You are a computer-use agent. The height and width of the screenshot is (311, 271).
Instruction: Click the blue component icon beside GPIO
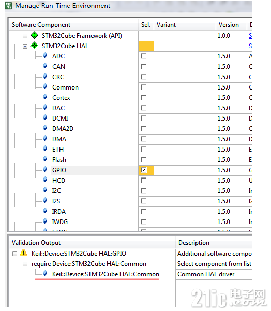tap(45, 169)
